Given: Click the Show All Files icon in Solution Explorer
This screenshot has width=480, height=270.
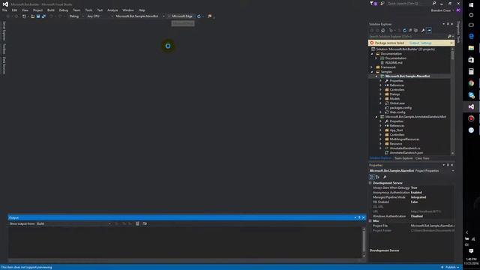Looking at the screenshot, I should pyautogui.click(x=415, y=30).
